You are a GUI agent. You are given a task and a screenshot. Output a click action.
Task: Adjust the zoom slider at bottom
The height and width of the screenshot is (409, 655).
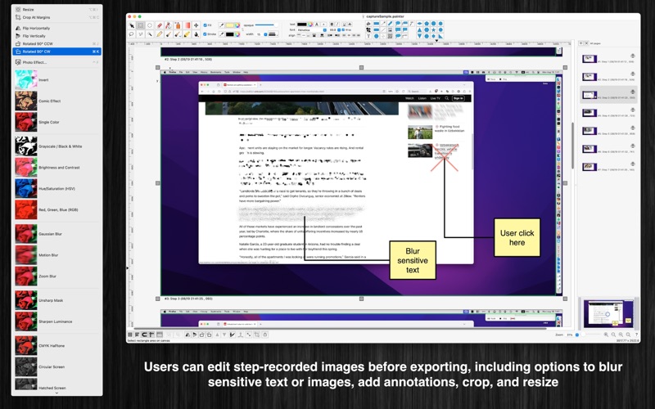590,335
